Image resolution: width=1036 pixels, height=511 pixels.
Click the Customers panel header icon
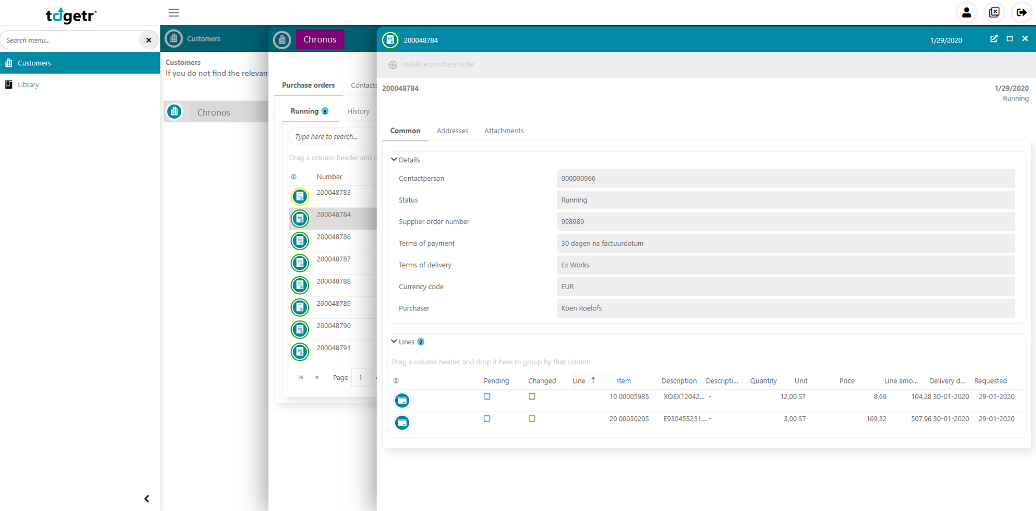(174, 38)
